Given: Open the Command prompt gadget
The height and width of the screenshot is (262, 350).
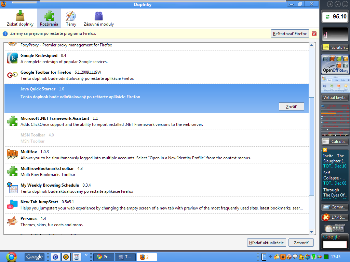Looking at the screenshot, I should coord(335,207).
